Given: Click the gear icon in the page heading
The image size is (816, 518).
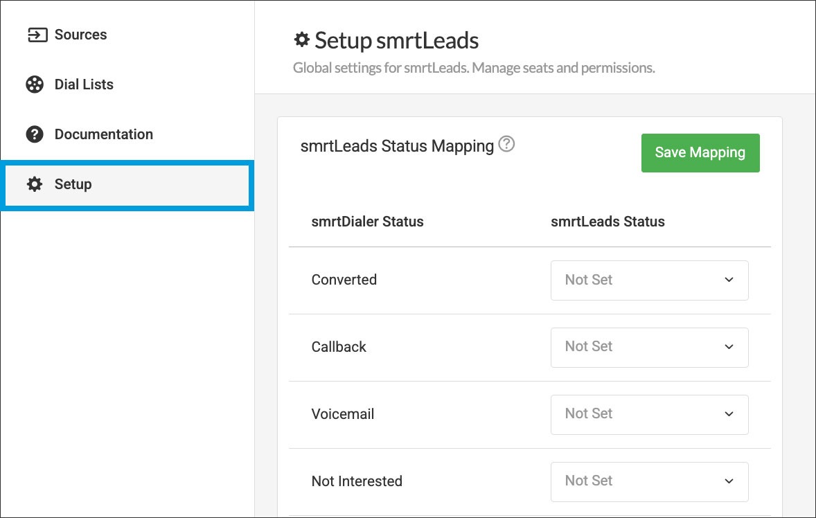Looking at the screenshot, I should (x=301, y=40).
